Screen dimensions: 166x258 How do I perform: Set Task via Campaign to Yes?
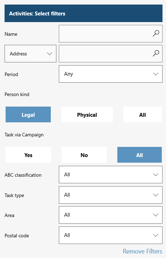pyautogui.click(x=28, y=155)
